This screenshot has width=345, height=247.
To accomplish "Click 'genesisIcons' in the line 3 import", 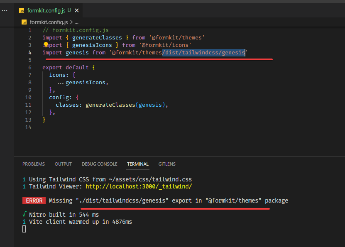I will 92,45.
